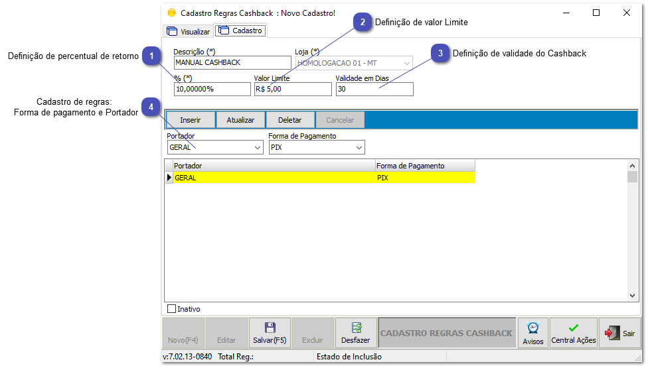Click the Deletar button

coord(289,120)
